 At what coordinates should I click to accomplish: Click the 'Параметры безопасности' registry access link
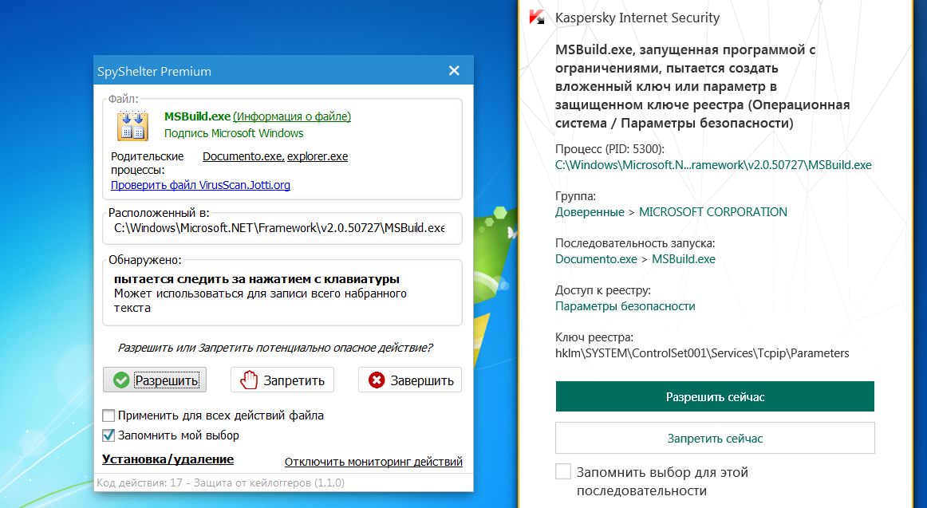pos(625,306)
